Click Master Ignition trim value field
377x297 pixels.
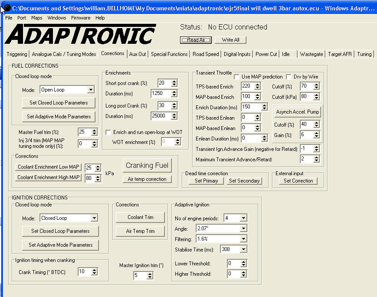(140, 275)
